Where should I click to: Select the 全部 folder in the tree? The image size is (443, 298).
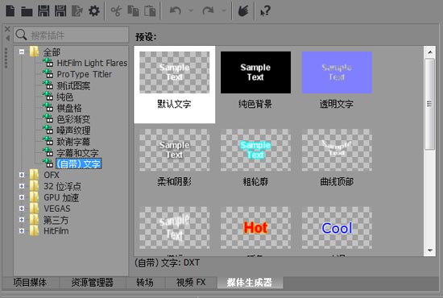point(52,52)
